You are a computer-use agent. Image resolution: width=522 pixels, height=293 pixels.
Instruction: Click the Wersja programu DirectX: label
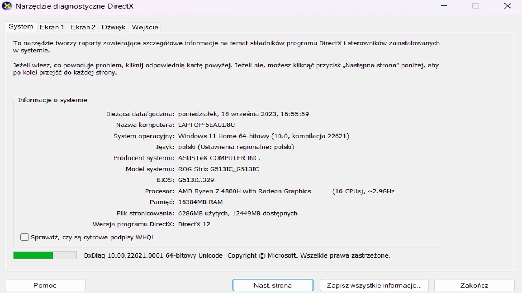133,224
